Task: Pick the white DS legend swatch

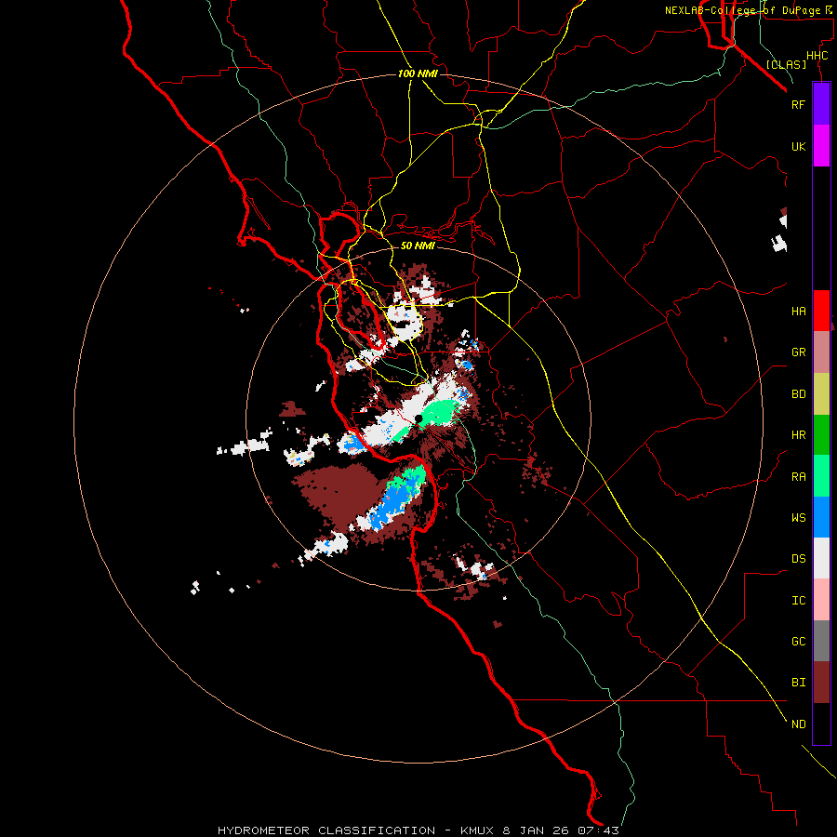Action: [821, 558]
